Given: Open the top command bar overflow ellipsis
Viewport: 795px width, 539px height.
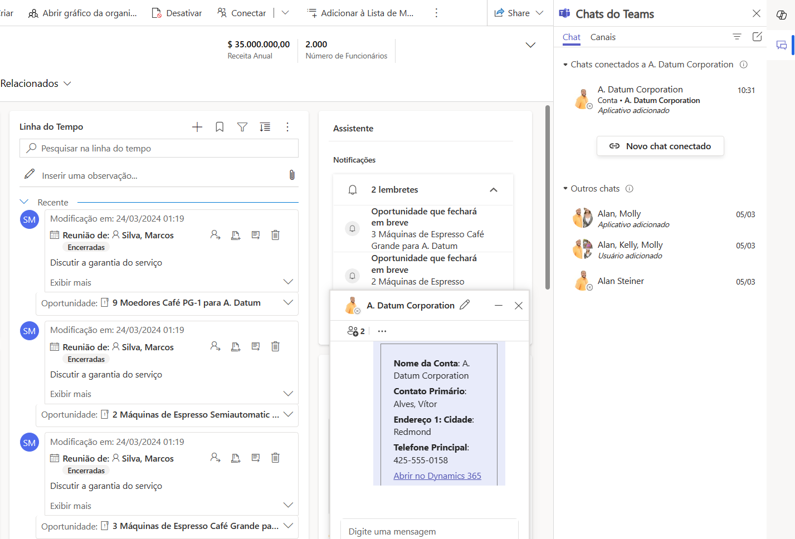Looking at the screenshot, I should (x=436, y=13).
